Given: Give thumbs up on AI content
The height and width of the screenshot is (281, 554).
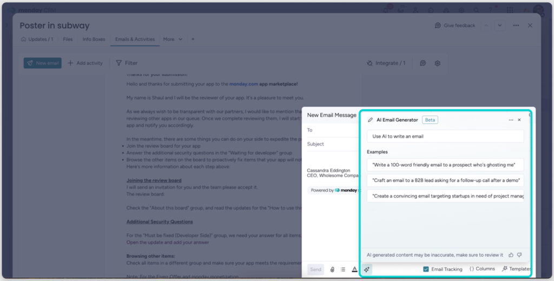Looking at the screenshot, I should coord(511,255).
